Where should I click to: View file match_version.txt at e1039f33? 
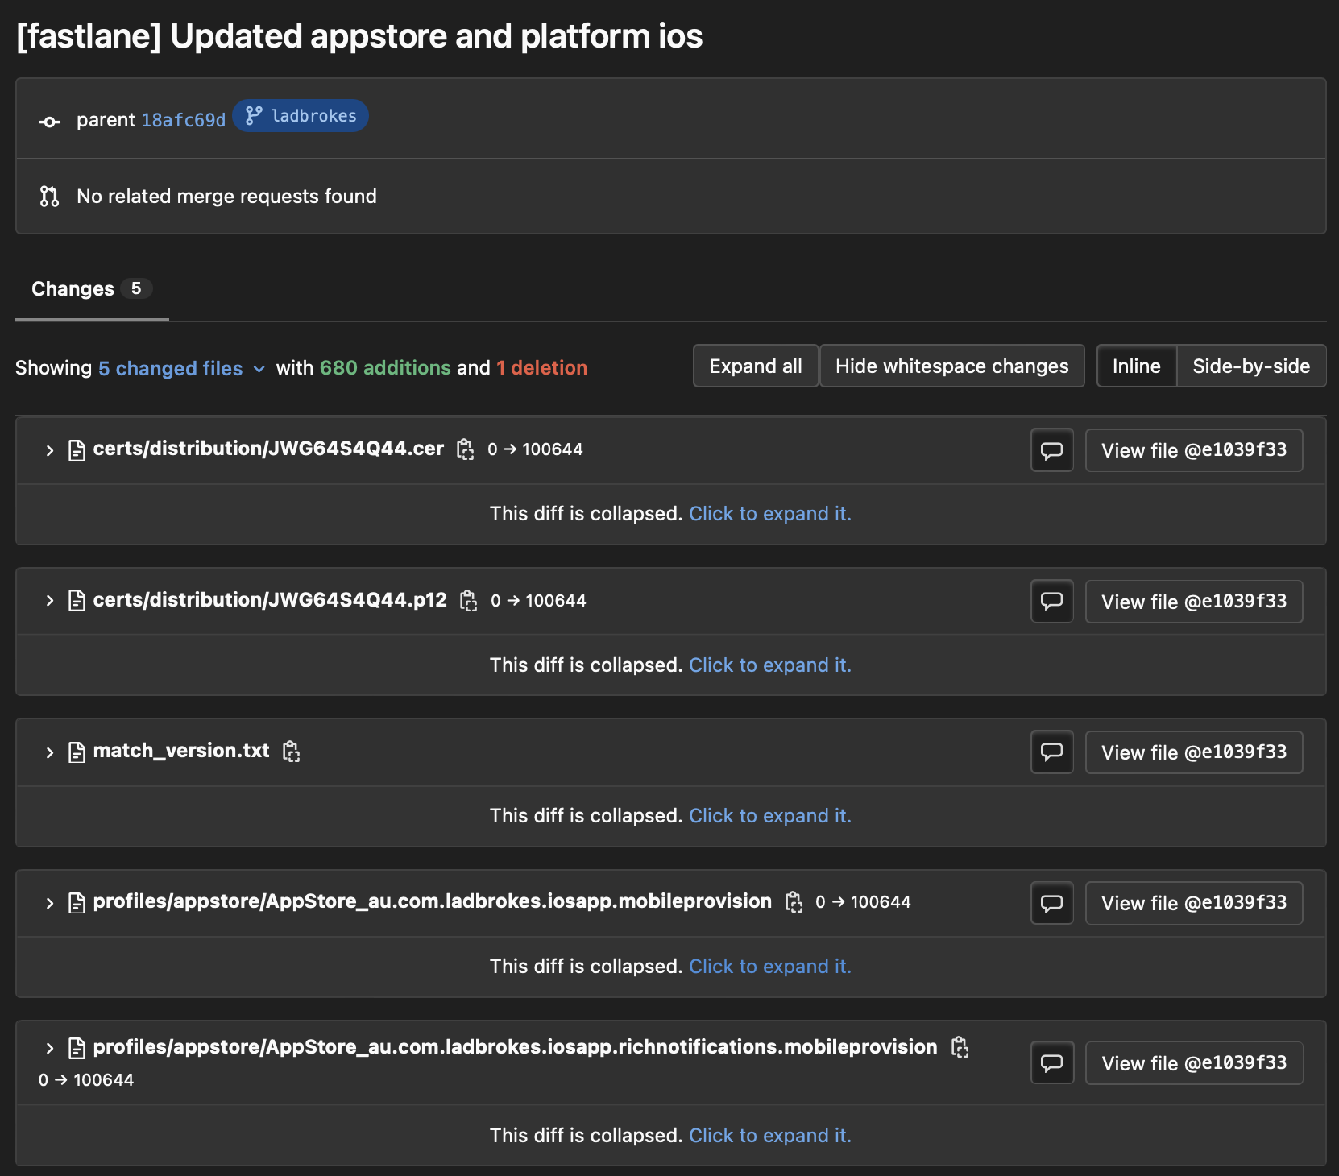click(x=1194, y=752)
